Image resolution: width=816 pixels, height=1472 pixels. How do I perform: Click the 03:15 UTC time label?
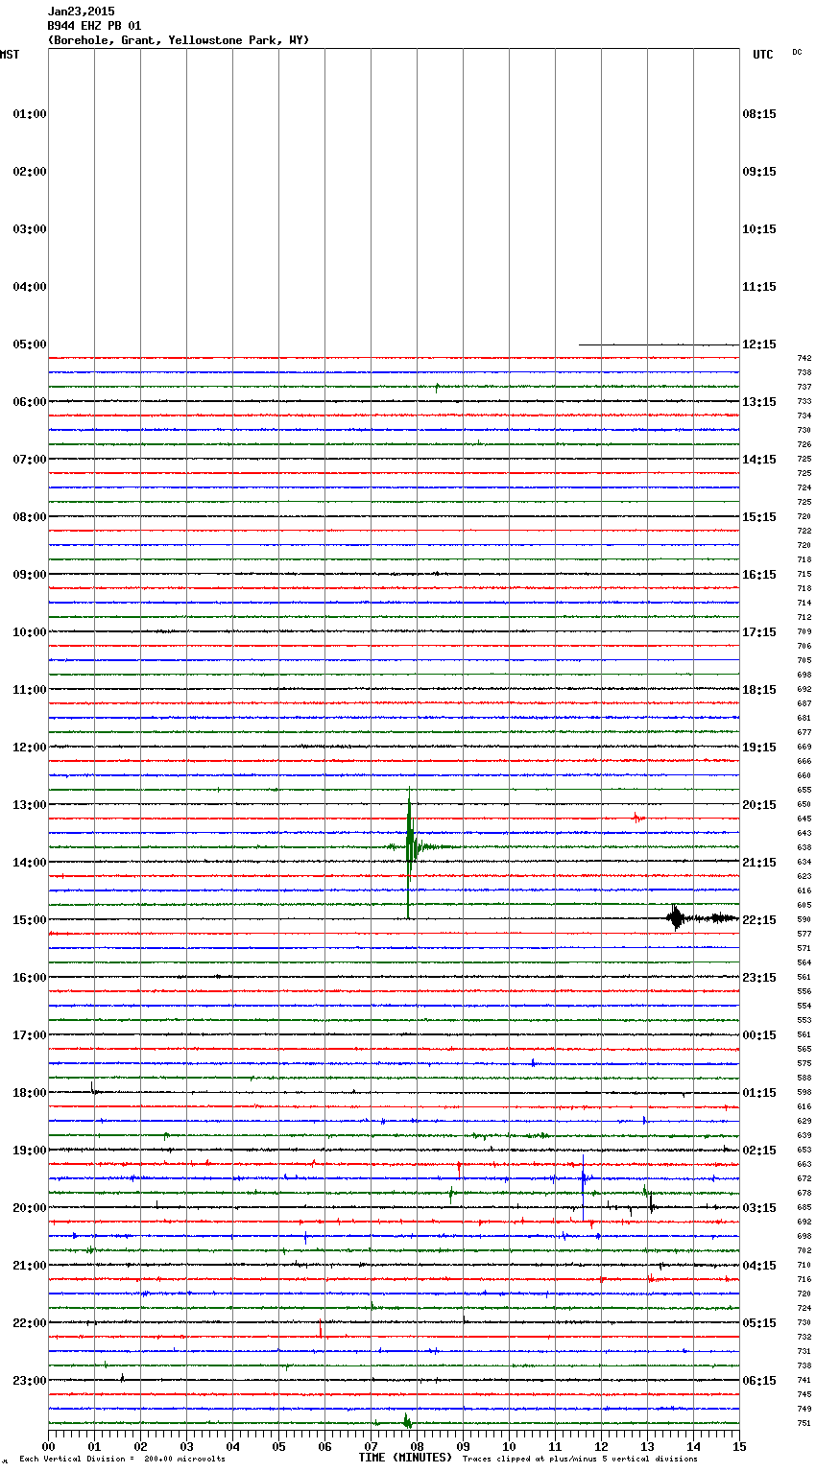(759, 1208)
